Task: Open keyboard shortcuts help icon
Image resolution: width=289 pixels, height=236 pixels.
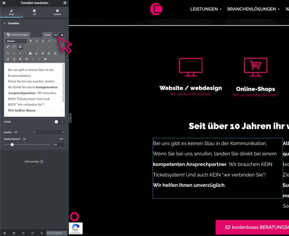Action: pyautogui.click(x=45, y=59)
